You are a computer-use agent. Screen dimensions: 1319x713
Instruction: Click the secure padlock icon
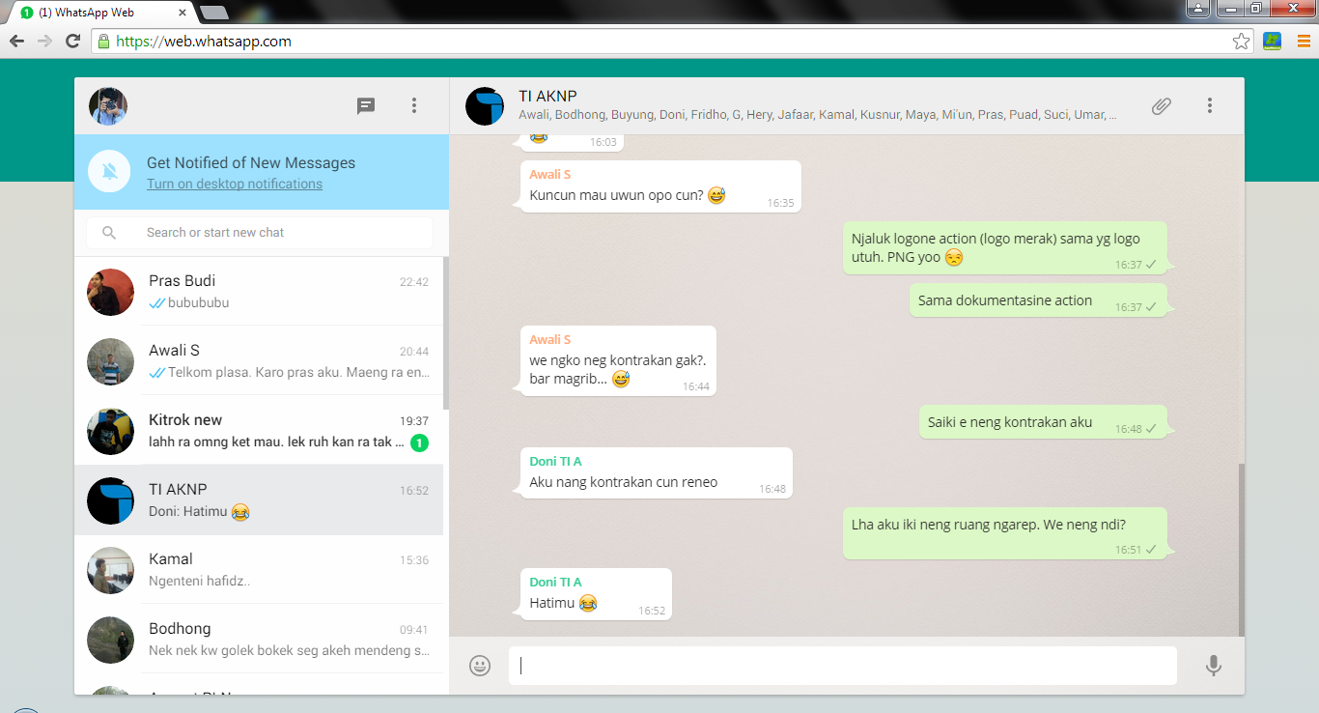pos(103,42)
